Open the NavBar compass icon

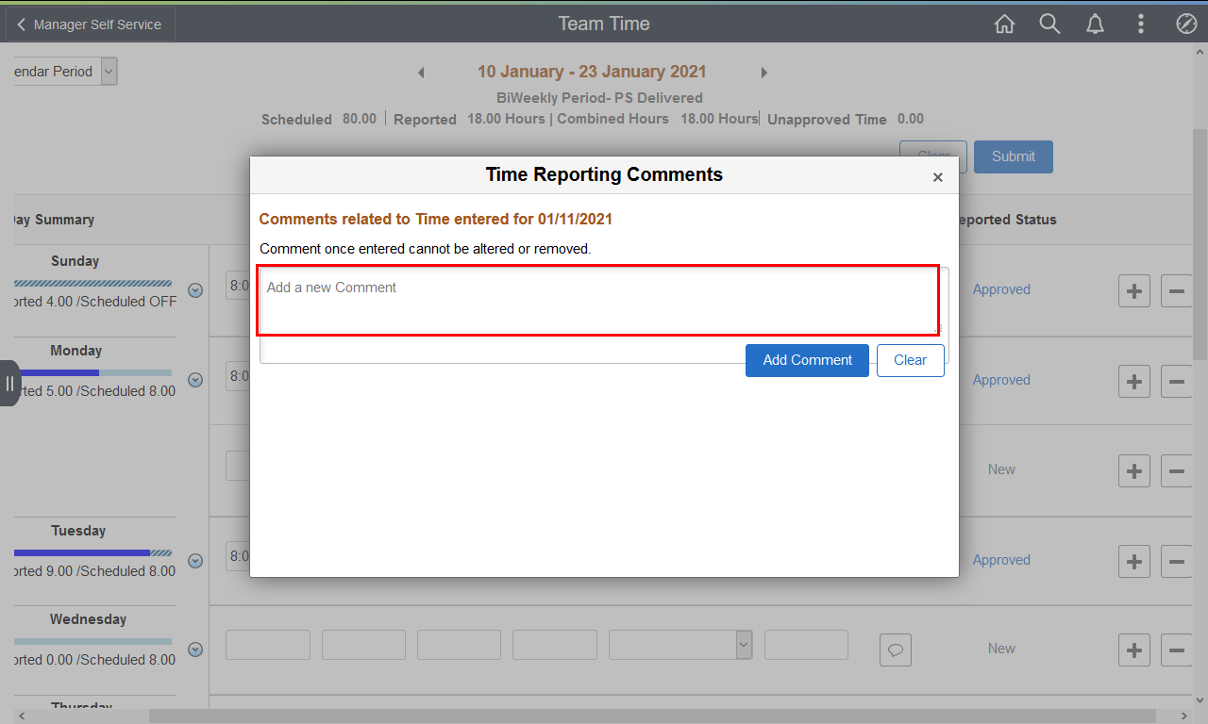[1186, 25]
